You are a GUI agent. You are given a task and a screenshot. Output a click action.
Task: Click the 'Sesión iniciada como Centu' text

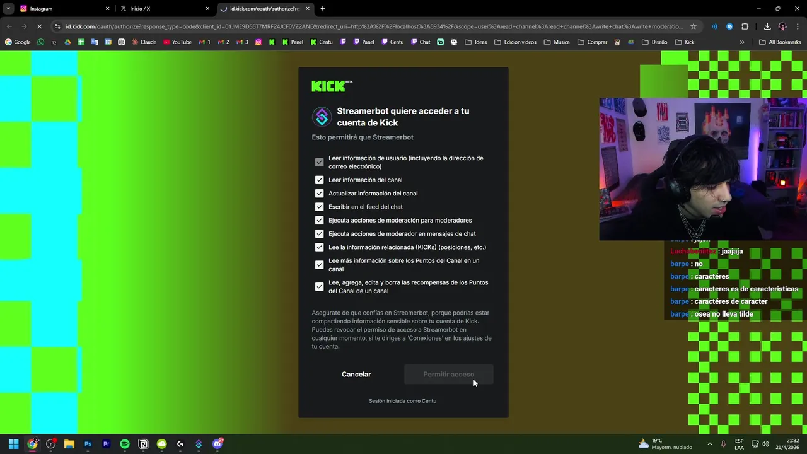coord(402,401)
